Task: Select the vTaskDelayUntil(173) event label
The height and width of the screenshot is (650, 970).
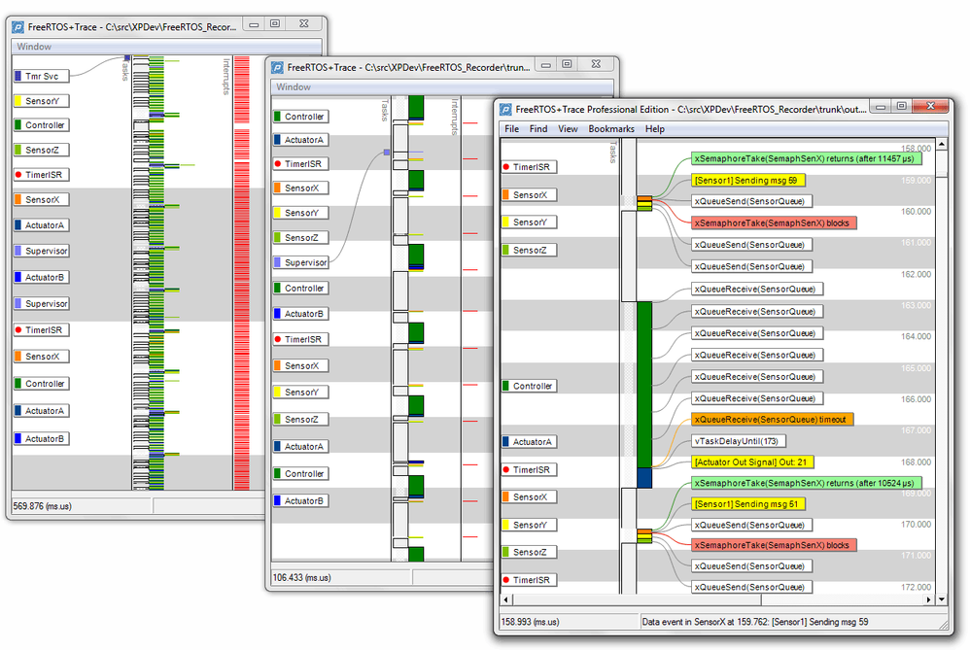Action: click(738, 441)
